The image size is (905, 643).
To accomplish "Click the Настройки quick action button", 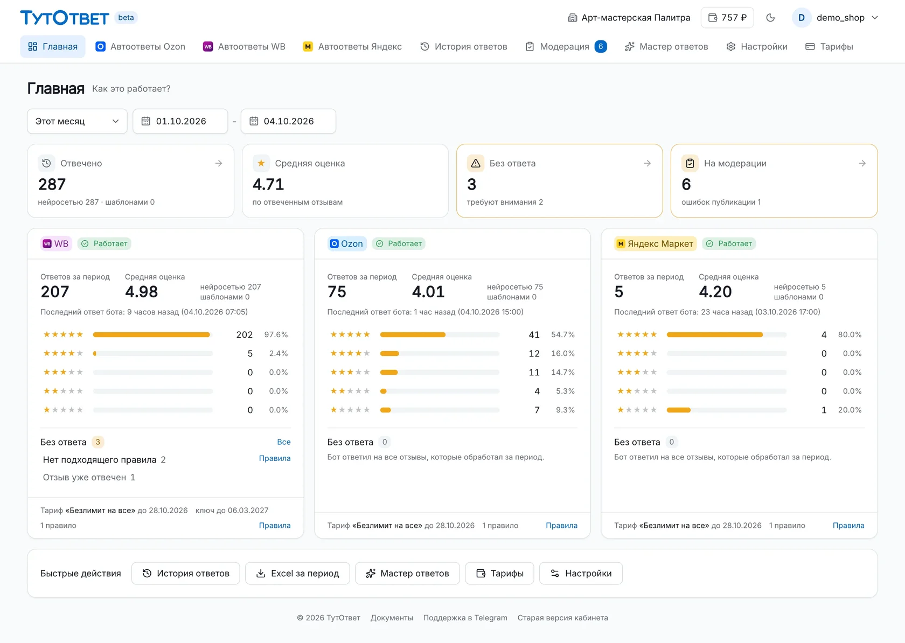I will [581, 574].
